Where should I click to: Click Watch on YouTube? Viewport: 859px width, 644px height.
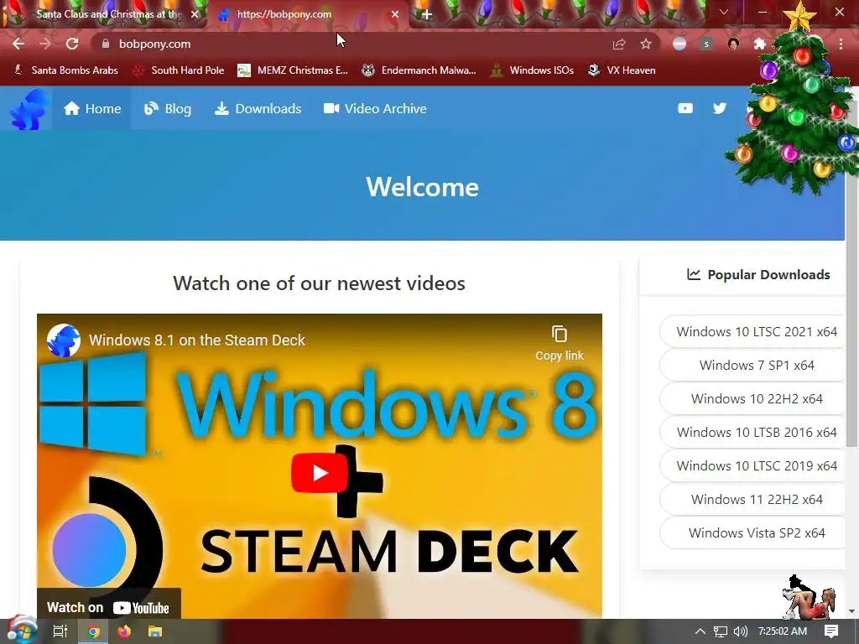click(x=108, y=607)
